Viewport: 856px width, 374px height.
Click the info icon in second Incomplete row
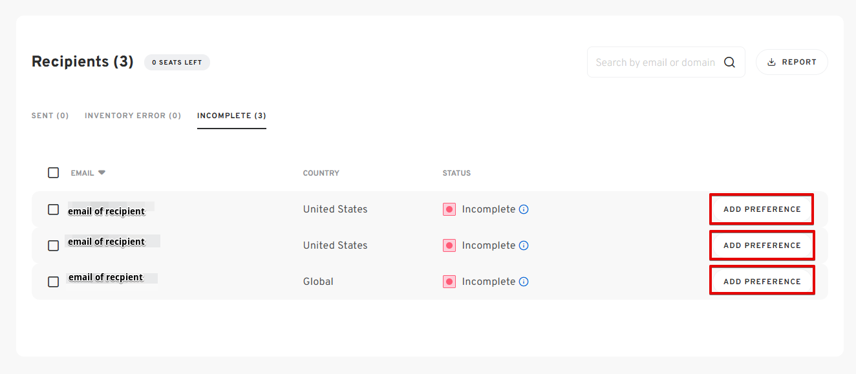pos(524,245)
